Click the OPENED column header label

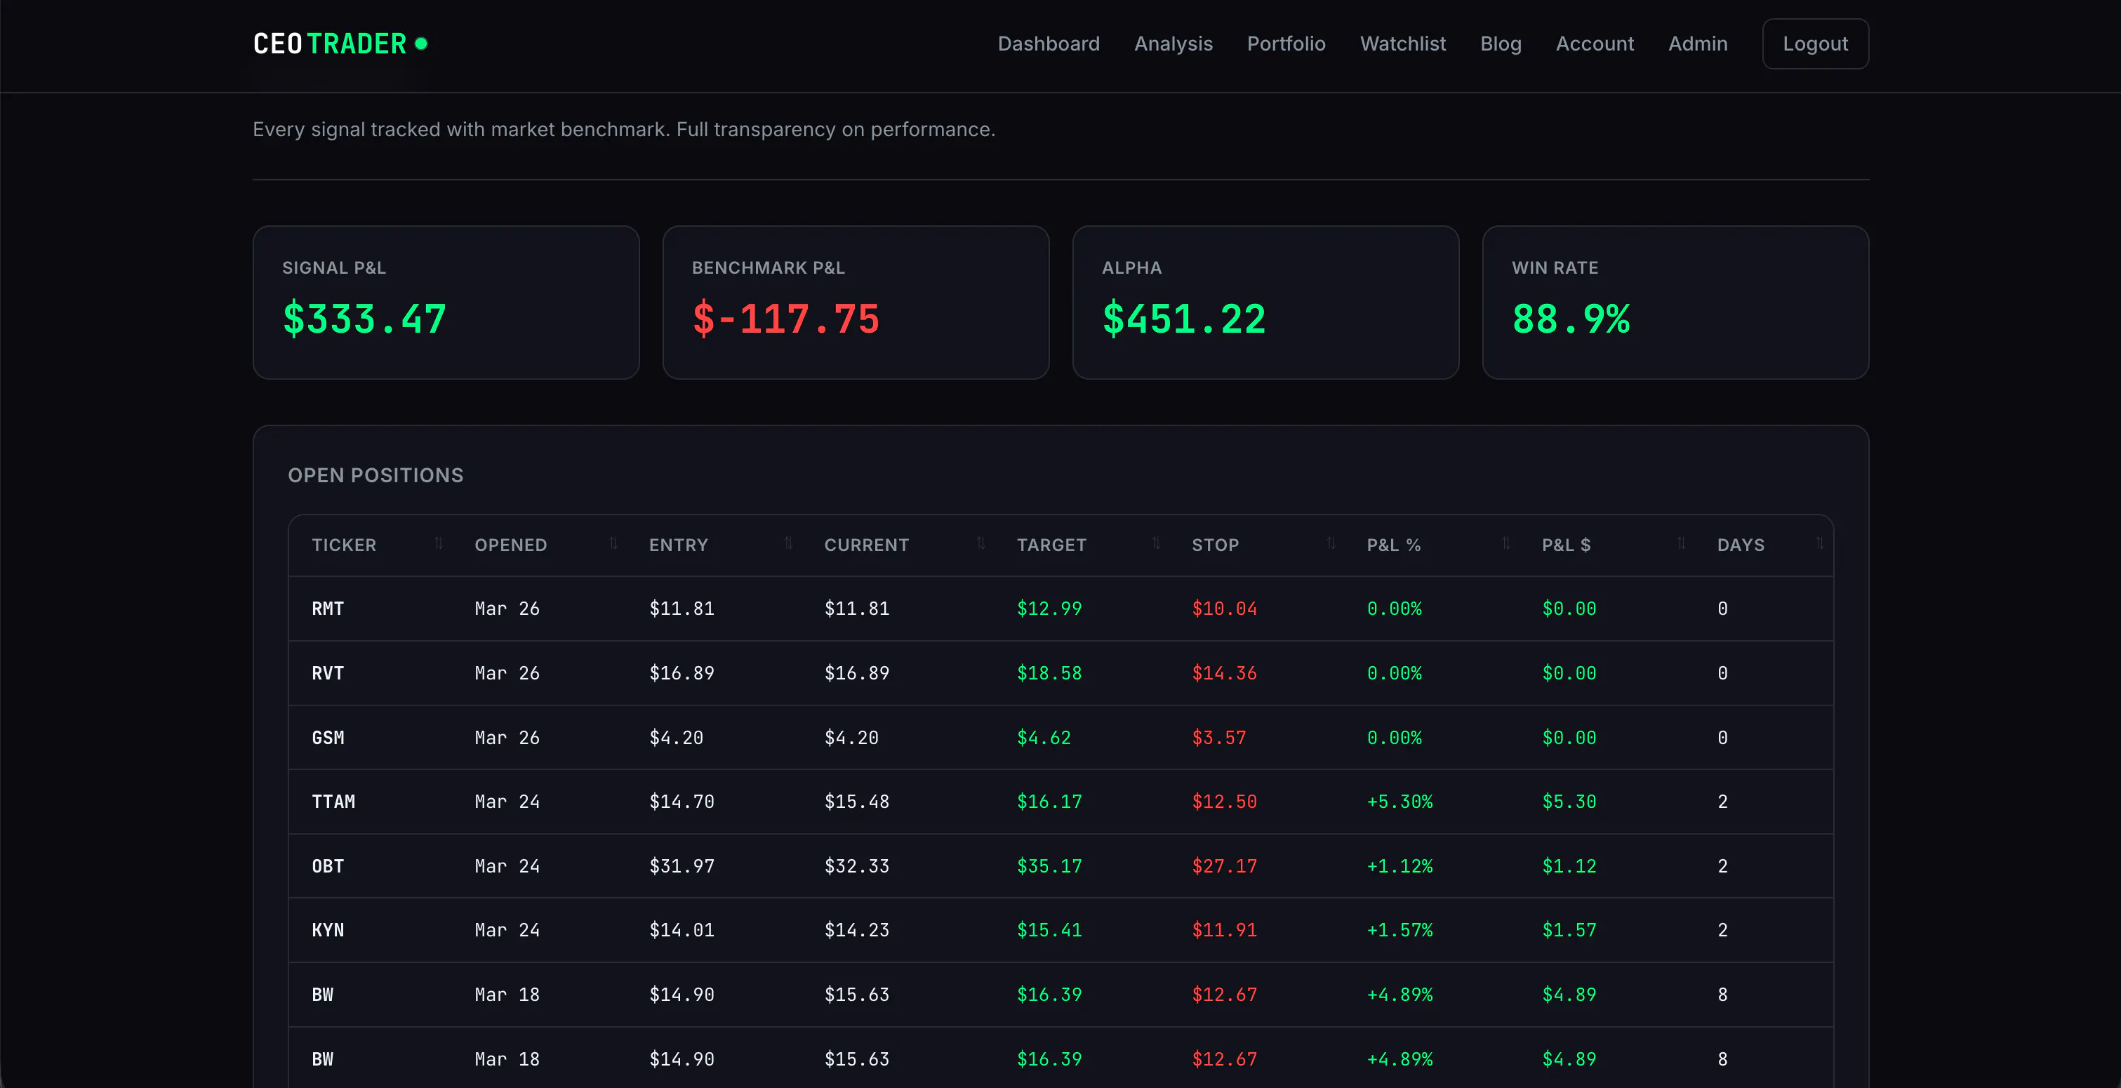click(510, 545)
